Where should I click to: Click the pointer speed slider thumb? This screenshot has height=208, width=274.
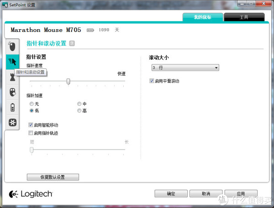68,81
